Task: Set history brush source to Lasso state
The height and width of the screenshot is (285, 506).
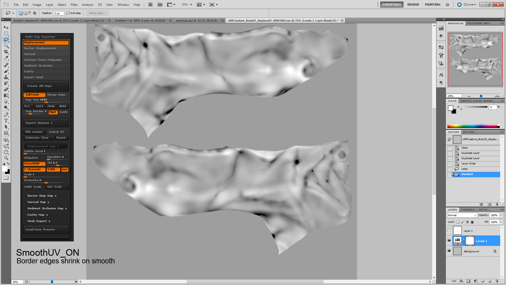Action: coord(450,169)
